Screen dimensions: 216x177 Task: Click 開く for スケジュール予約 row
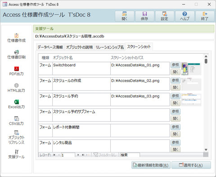[x=175, y=103]
